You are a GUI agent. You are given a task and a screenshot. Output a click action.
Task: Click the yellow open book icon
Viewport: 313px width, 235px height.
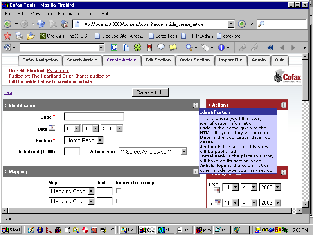pos(173,47)
